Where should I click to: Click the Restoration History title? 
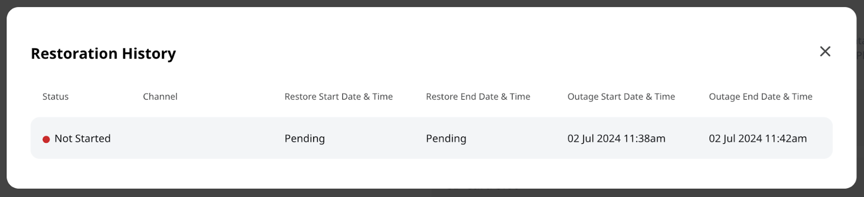coord(103,53)
